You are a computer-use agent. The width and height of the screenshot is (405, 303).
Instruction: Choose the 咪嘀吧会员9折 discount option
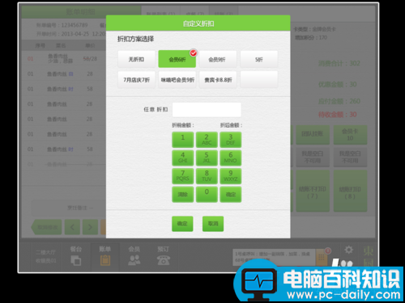click(x=177, y=80)
